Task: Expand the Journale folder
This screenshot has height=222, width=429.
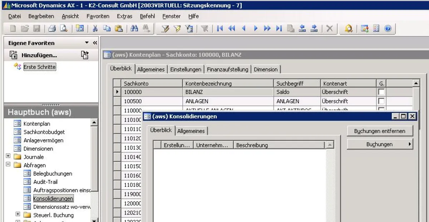Action: pos(7,157)
